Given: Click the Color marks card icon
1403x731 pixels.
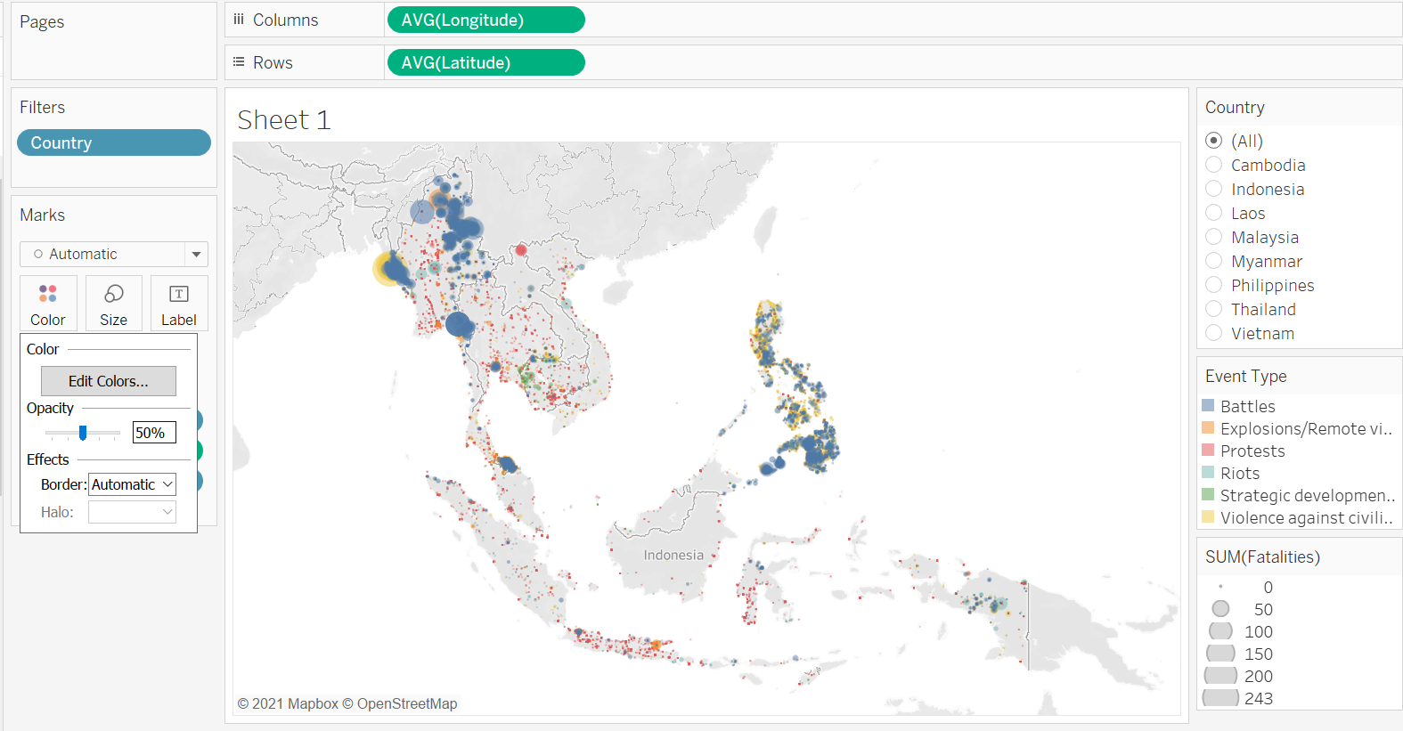Looking at the screenshot, I should tap(48, 294).
